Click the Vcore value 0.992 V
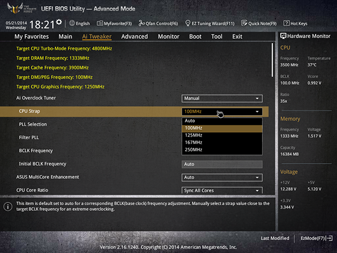Screen dimensions: 337x253 coord(315,83)
